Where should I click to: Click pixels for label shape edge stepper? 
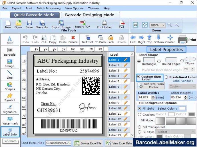[193, 69]
